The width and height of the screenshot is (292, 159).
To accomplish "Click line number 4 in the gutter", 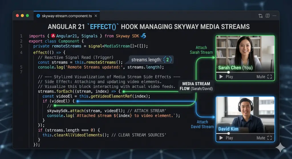I will tap(21, 52).
